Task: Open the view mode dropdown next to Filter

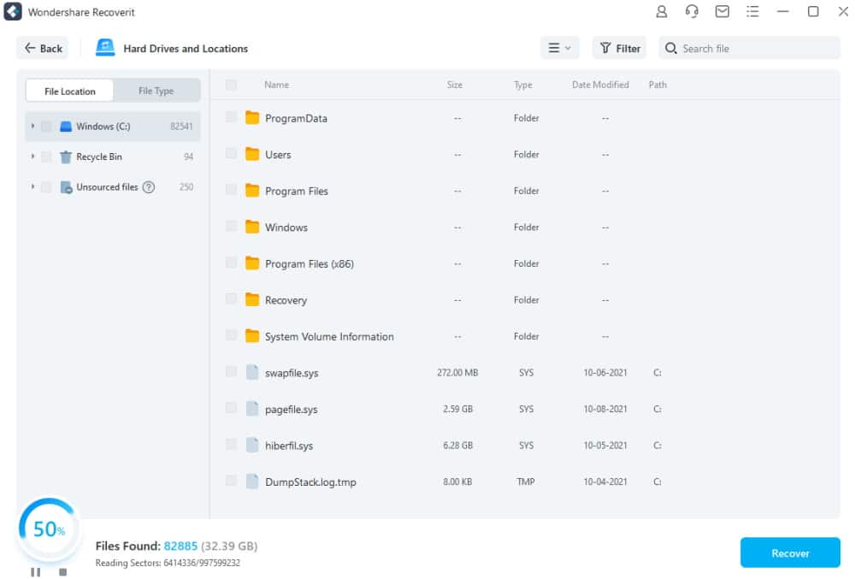Action: [559, 48]
